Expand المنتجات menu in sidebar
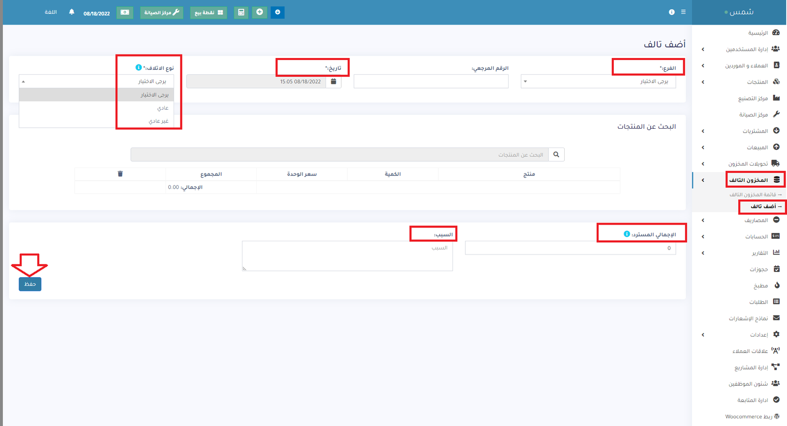787x426 pixels. tap(757, 82)
